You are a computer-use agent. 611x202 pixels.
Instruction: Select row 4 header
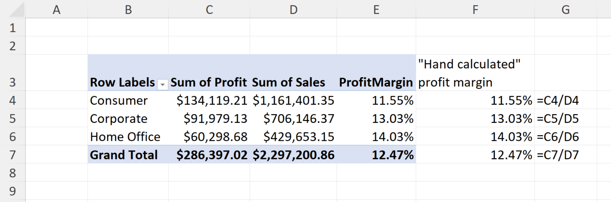tap(12, 101)
